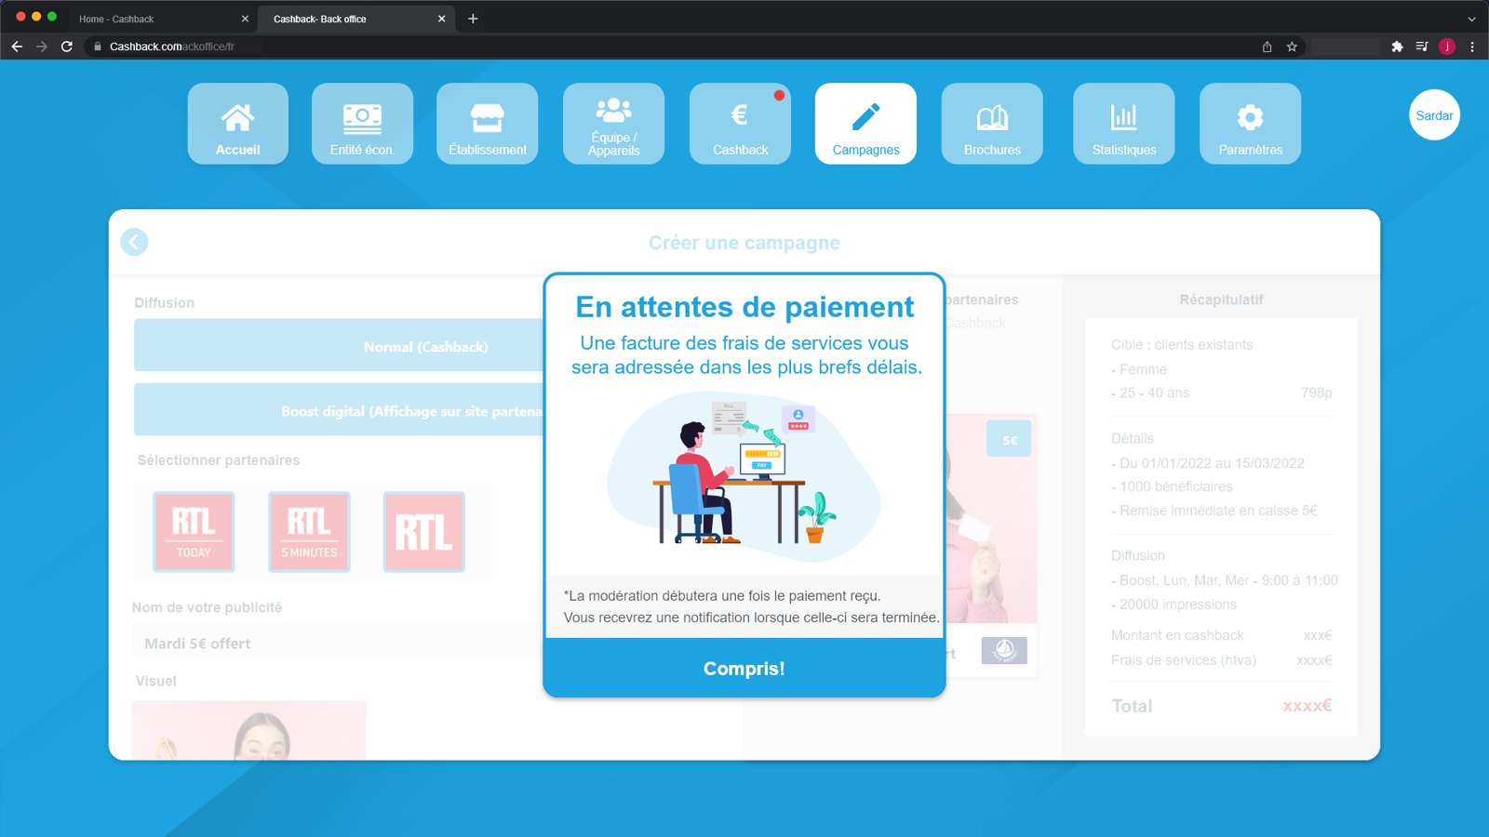The width and height of the screenshot is (1489, 837).
Task: Go to Accueil home tile
Action: click(x=237, y=124)
